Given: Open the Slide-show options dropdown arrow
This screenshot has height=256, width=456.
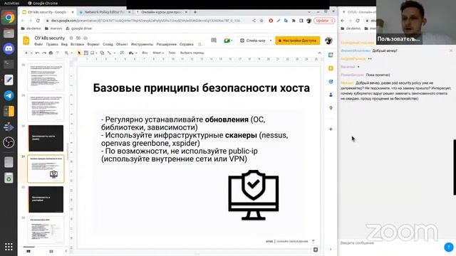Looking at the screenshot, I should coord(271,41).
